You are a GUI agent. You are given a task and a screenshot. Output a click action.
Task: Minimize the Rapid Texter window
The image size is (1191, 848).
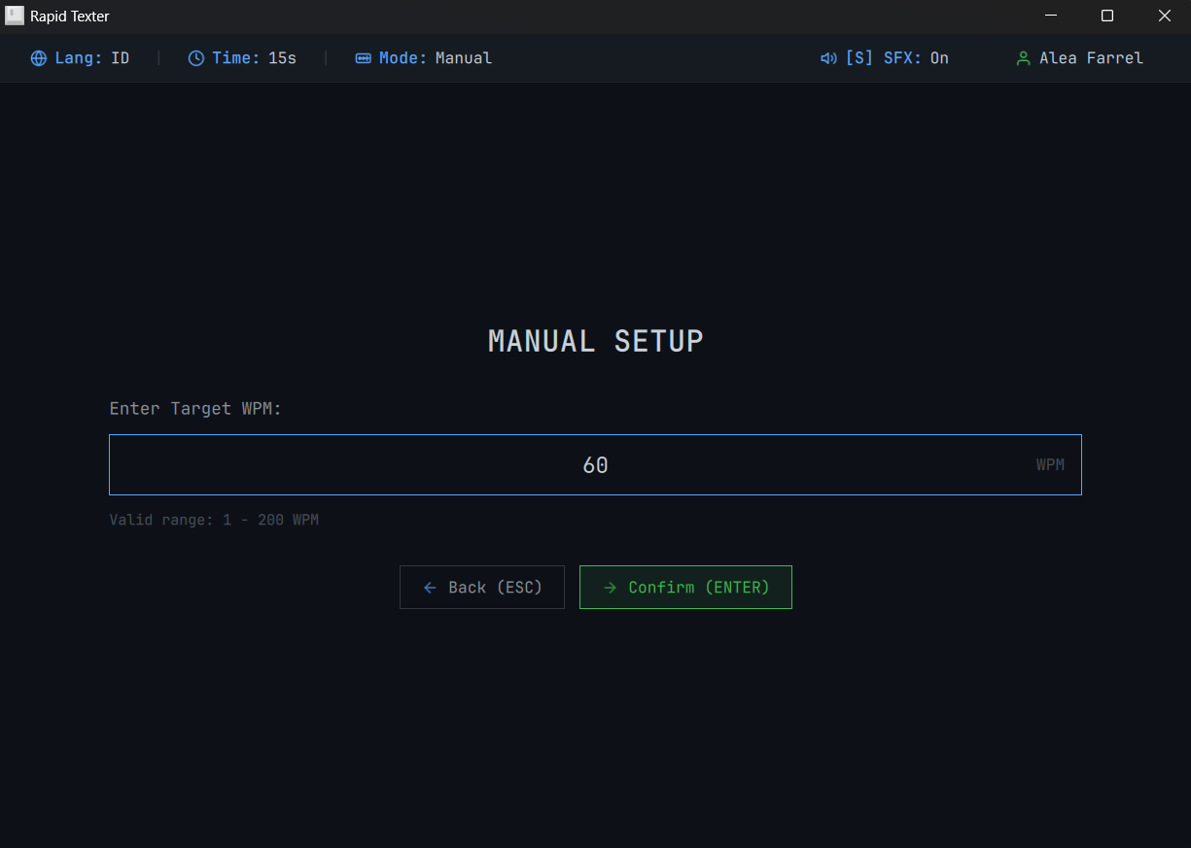(x=1051, y=16)
